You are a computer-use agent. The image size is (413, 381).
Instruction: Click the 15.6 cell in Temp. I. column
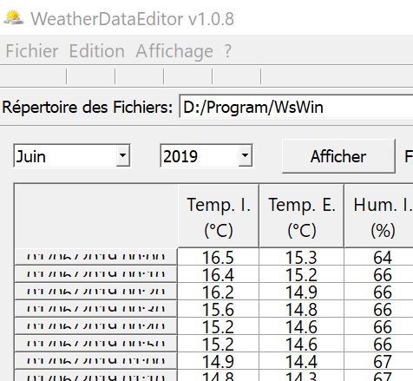(218, 309)
